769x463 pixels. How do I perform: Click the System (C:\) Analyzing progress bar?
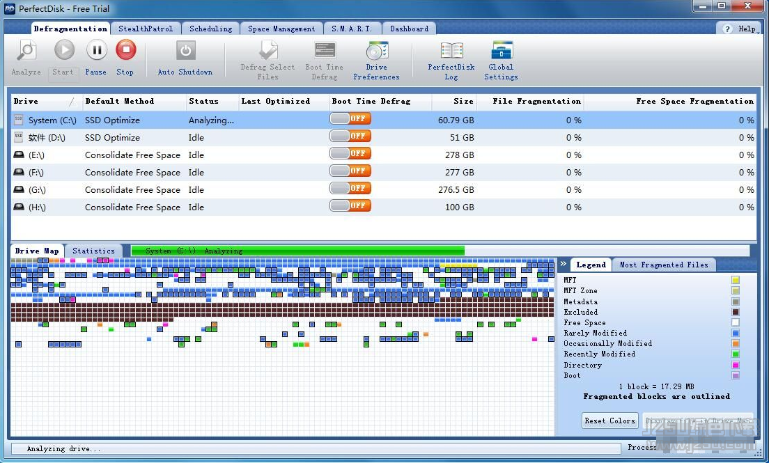pyautogui.click(x=440, y=251)
